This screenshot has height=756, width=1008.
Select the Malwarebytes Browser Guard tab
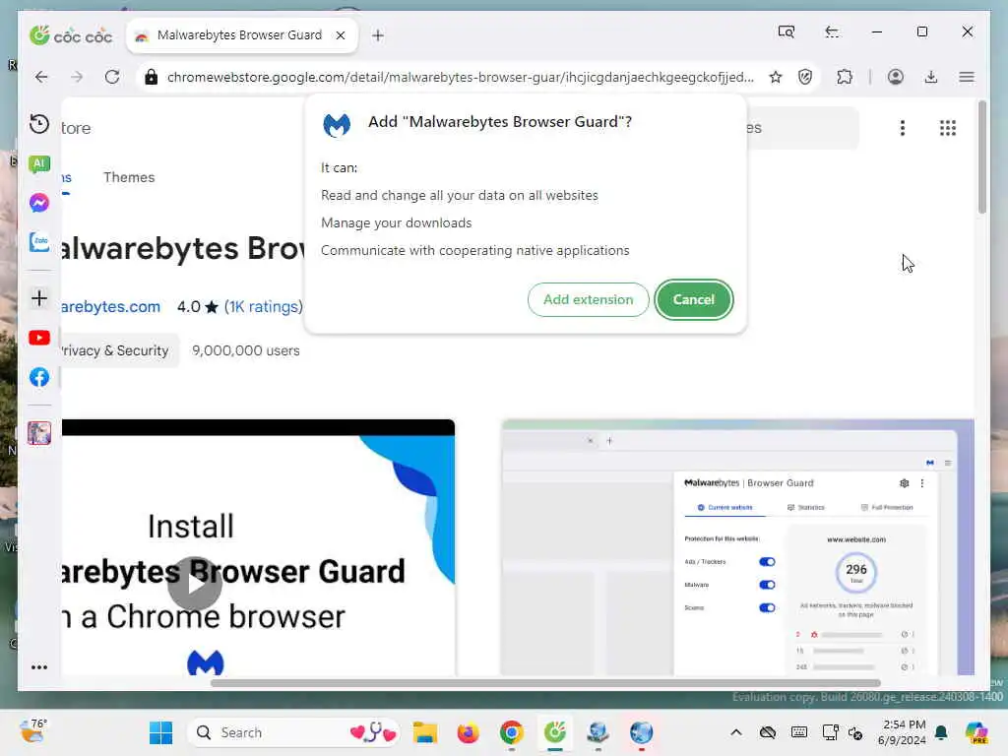click(242, 35)
